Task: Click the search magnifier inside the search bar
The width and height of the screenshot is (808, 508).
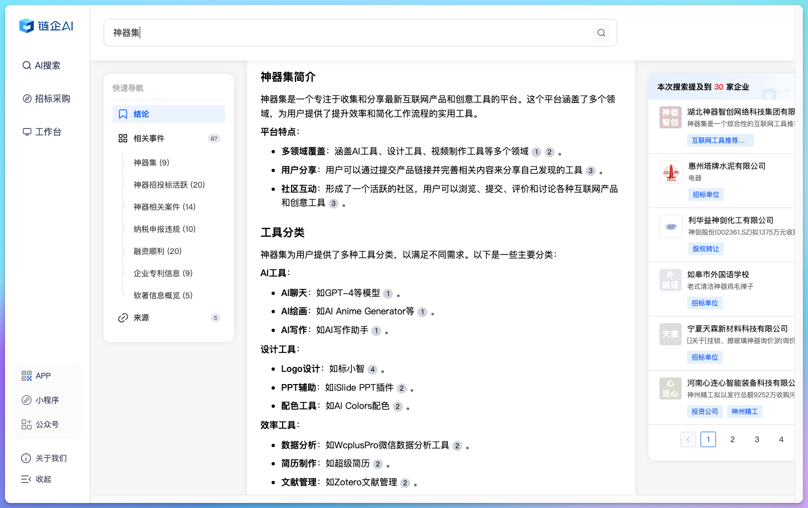Action: [601, 33]
